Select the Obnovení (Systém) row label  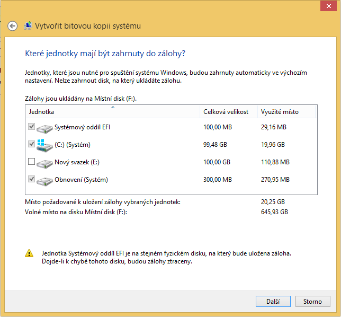(81, 180)
